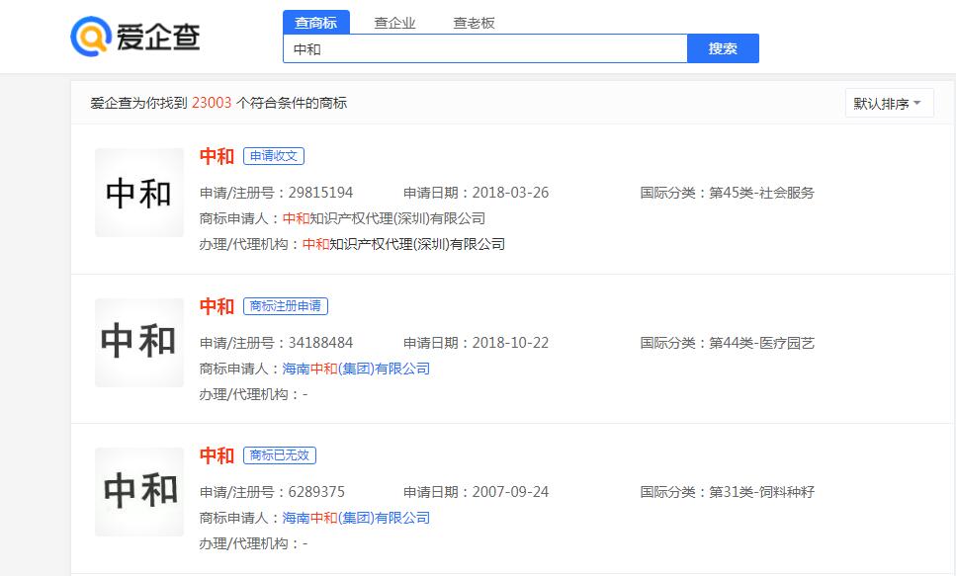Click the arrow beside 默认排序
The width and height of the screenshot is (956, 576).
tap(917, 103)
